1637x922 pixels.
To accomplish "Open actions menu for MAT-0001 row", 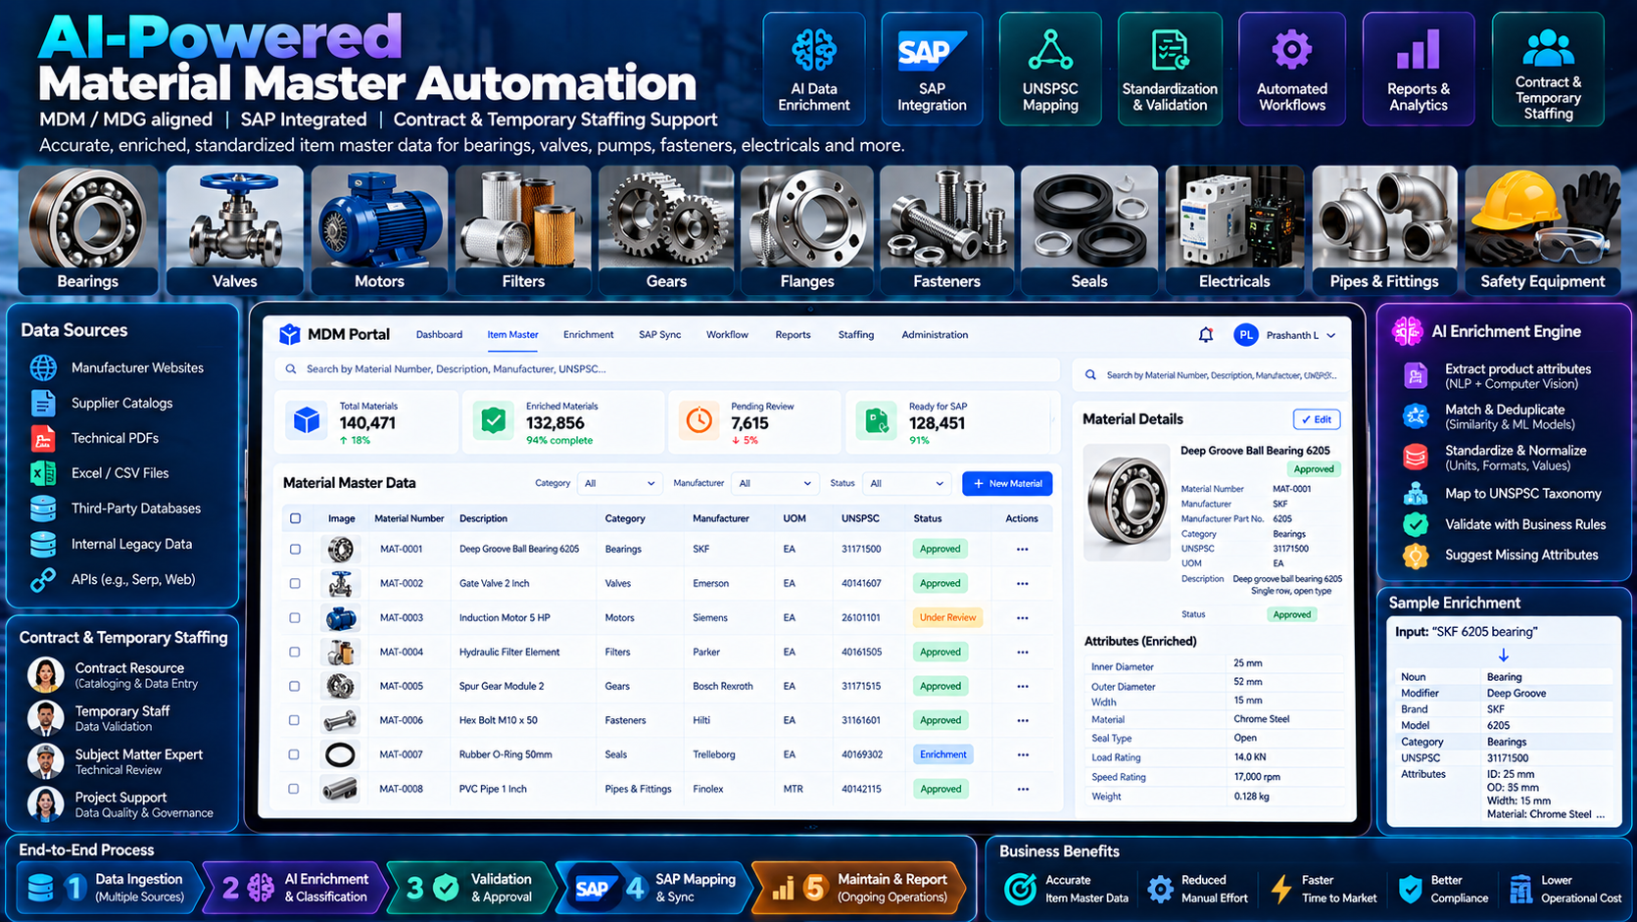I will pos(1022,549).
